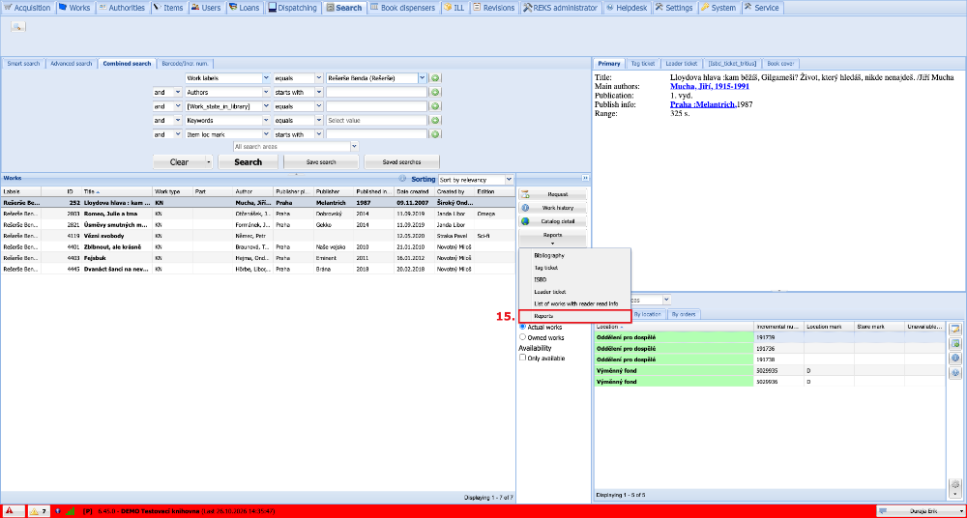Click the Authors value input field
This screenshot has height=518, width=967.
377,93
